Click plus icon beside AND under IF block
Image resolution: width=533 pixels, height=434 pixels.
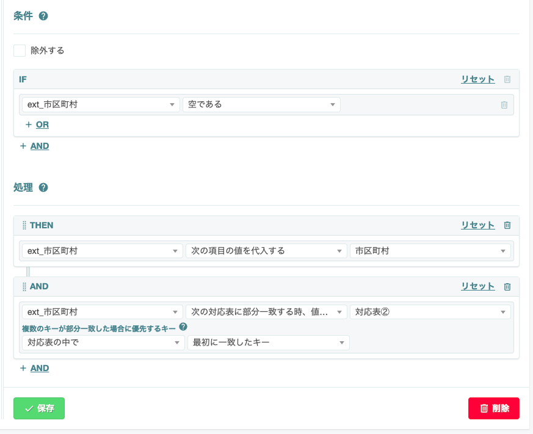click(23, 146)
